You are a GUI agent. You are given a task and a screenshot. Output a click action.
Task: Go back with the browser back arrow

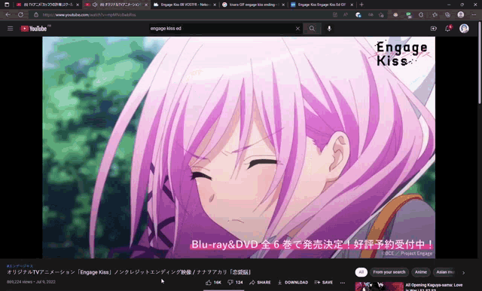point(8,14)
